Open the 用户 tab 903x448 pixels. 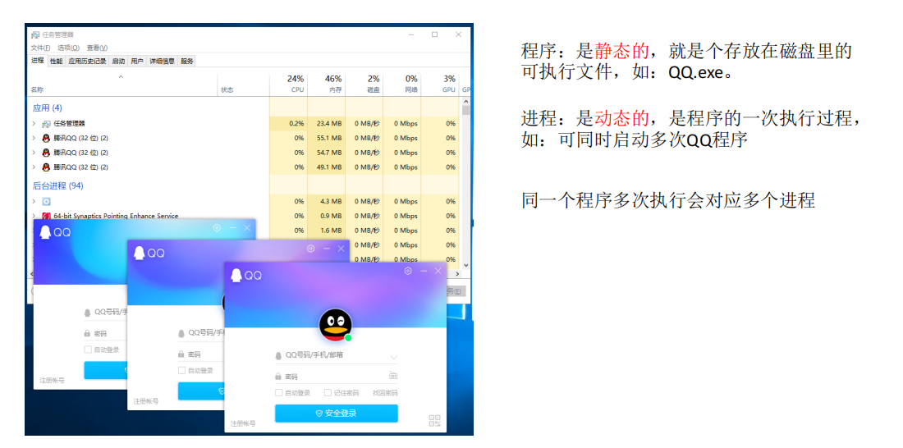pos(137,61)
